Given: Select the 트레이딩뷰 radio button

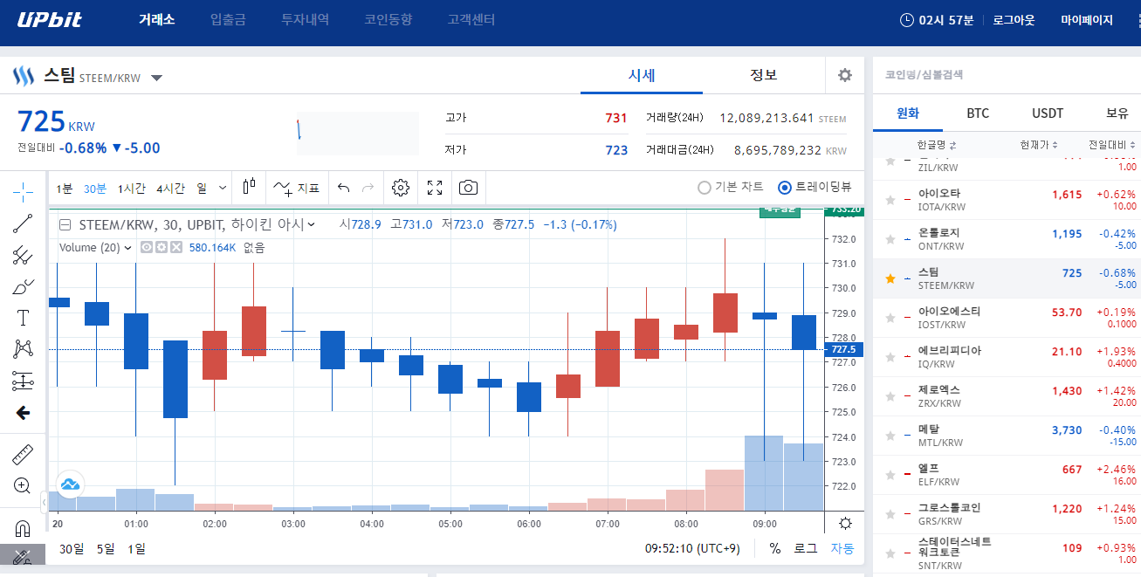Looking at the screenshot, I should (784, 187).
